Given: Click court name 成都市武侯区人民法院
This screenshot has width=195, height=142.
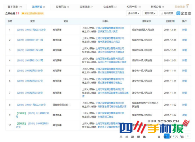Looking at the screenshot, I should (143, 30).
